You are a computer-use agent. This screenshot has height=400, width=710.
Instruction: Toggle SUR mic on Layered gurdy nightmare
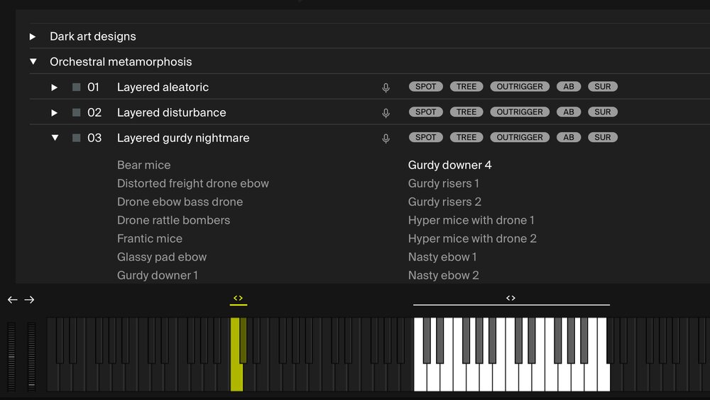[x=602, y=138]
